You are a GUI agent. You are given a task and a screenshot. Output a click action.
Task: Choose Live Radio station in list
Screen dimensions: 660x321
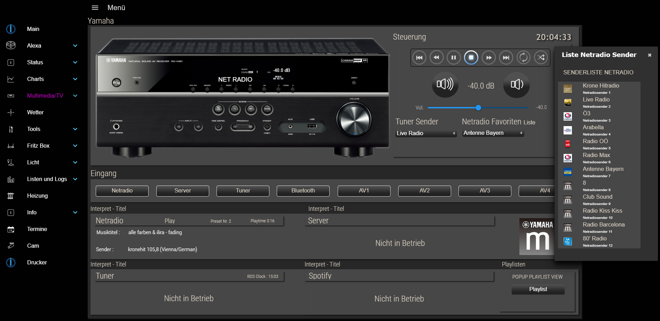599,102
